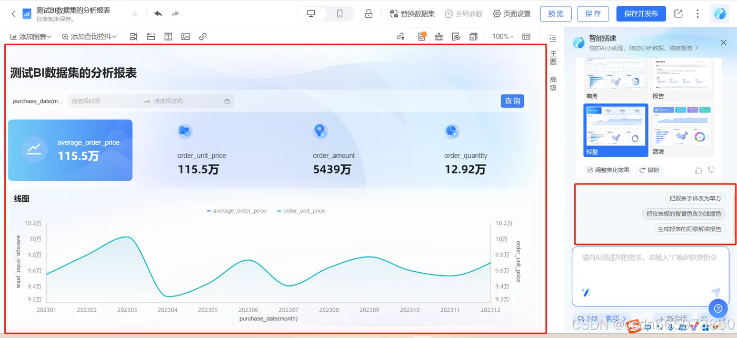This screenshot has width=737, height=338.
Task: Give thumbs down feedback
Action: (x=711, y=170)
